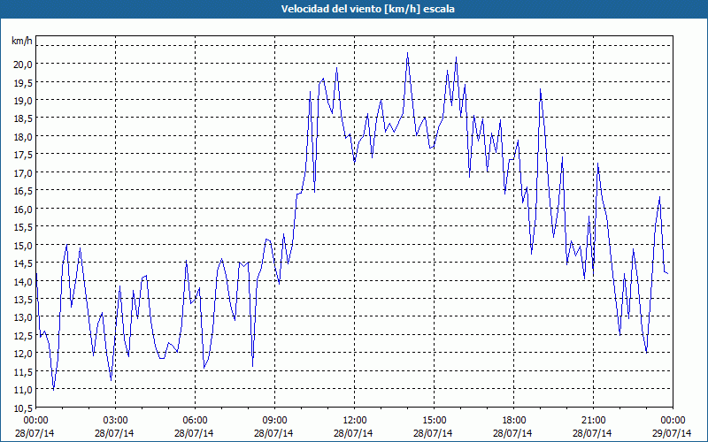Screen dimensions: 708x442
Task: Select the 17,0 y-axis value
Action: click(x=23, y=172)
